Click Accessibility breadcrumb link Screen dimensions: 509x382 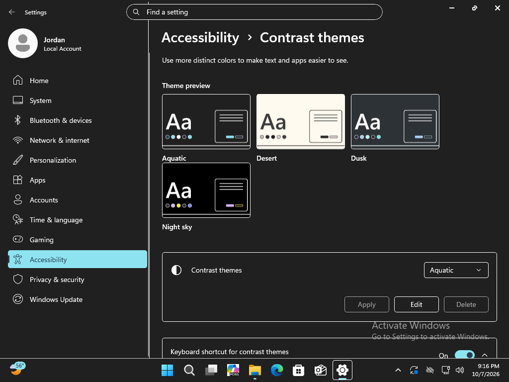click(x=200, y=37)
